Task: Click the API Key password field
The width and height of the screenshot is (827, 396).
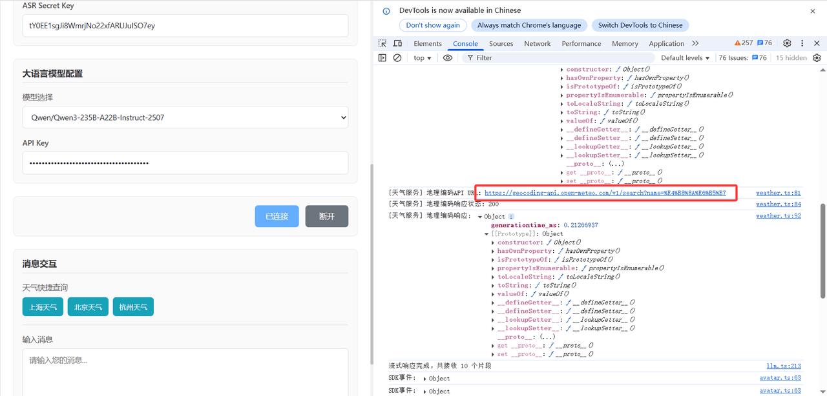Action: [x=185, y=163]
